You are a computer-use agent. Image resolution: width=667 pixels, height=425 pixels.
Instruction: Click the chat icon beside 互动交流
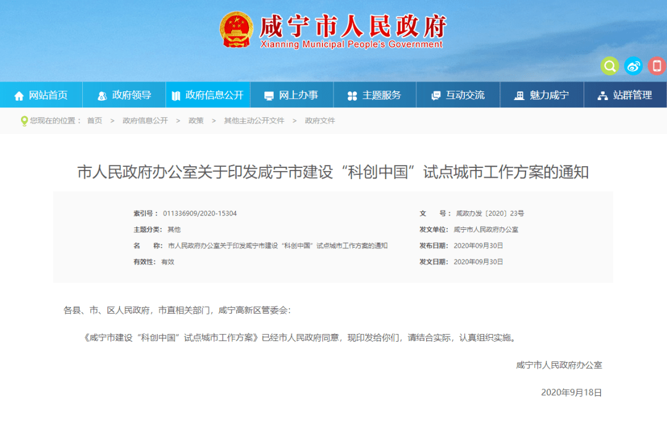[x=435, y=96]
